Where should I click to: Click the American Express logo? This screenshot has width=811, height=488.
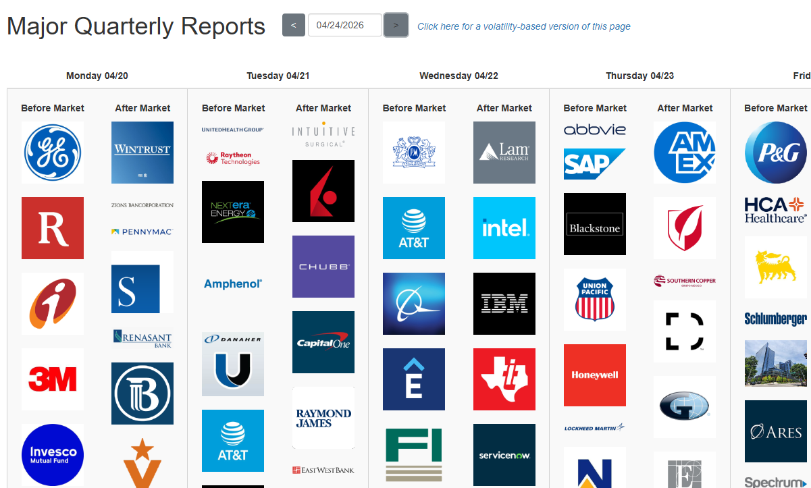(x=684, y=153)
